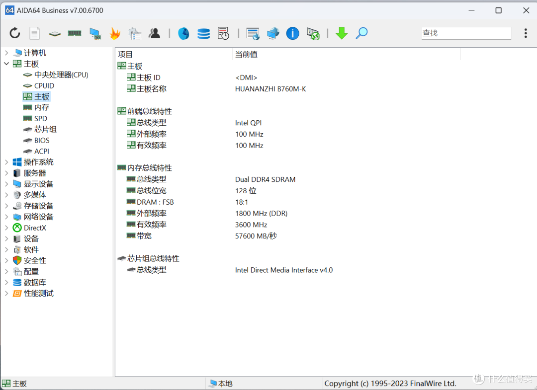Viewport: 537px width, 390px height.
Task: Expand the 服务器 tree node
Action: [6, 173]
